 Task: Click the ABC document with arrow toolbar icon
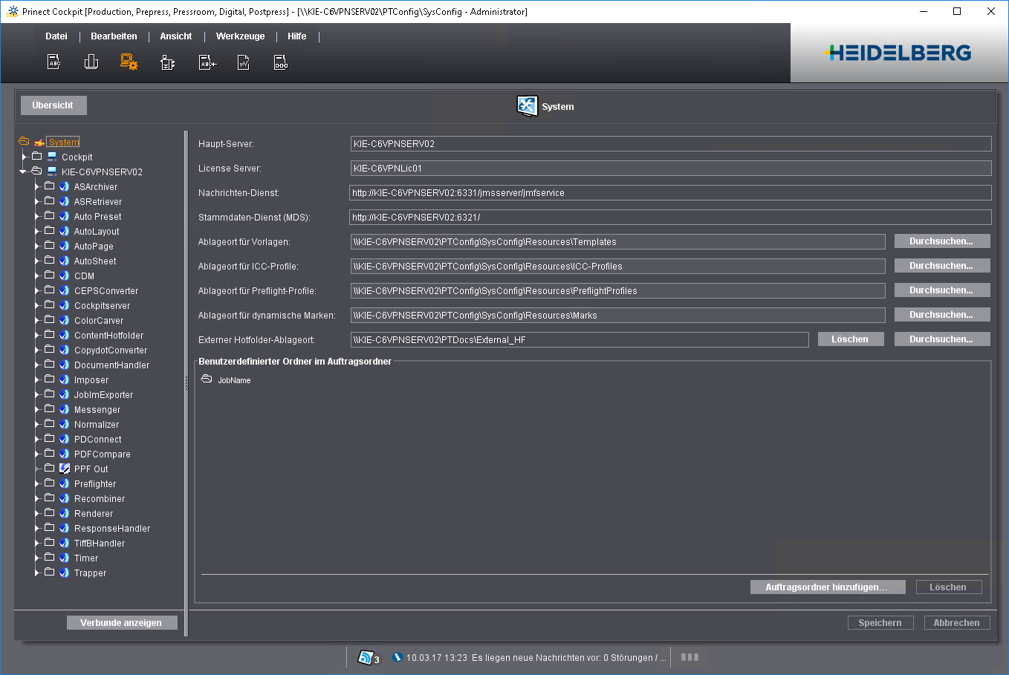pos(207,62)
